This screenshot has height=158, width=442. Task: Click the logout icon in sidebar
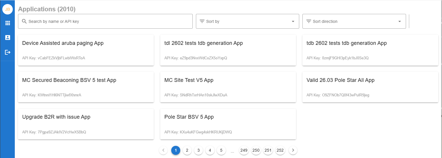tap(8, 52)
